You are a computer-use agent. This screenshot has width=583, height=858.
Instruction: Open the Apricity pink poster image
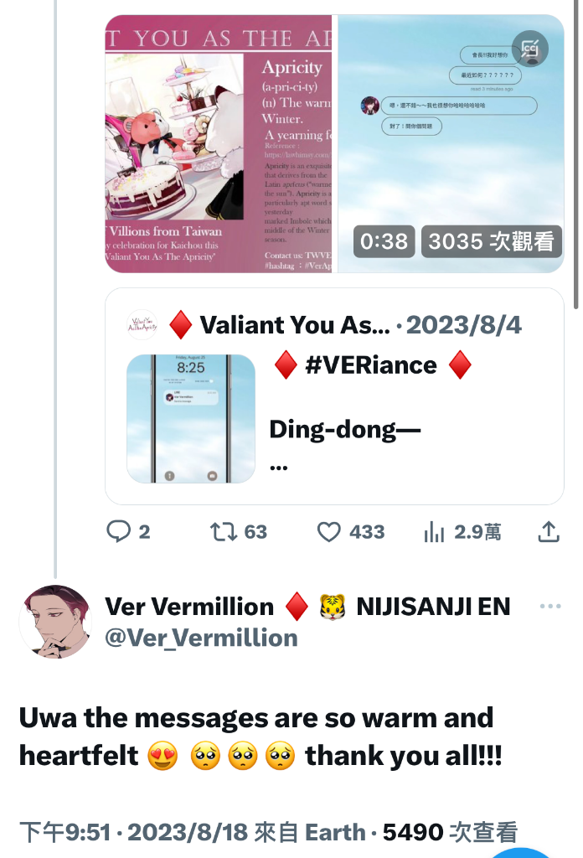(219, 144)
